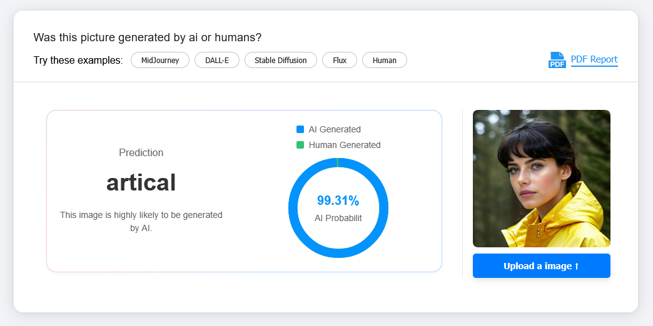Click the uploaded woman portrait thumbnail
The width and height of the screenshot is (653, 326).
(x=541, y=179)
